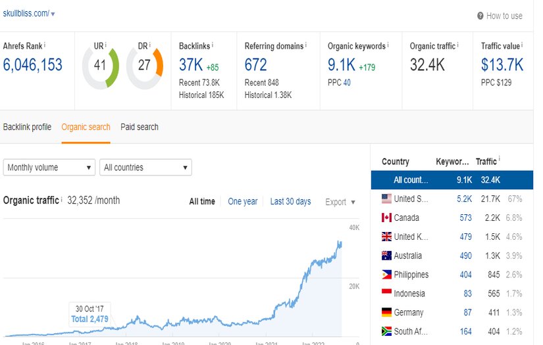This screenshot has width=543, height=345.
Task: Open the PPC 40 keywords link
Action: pyautogui.click(x=347, y=83)
